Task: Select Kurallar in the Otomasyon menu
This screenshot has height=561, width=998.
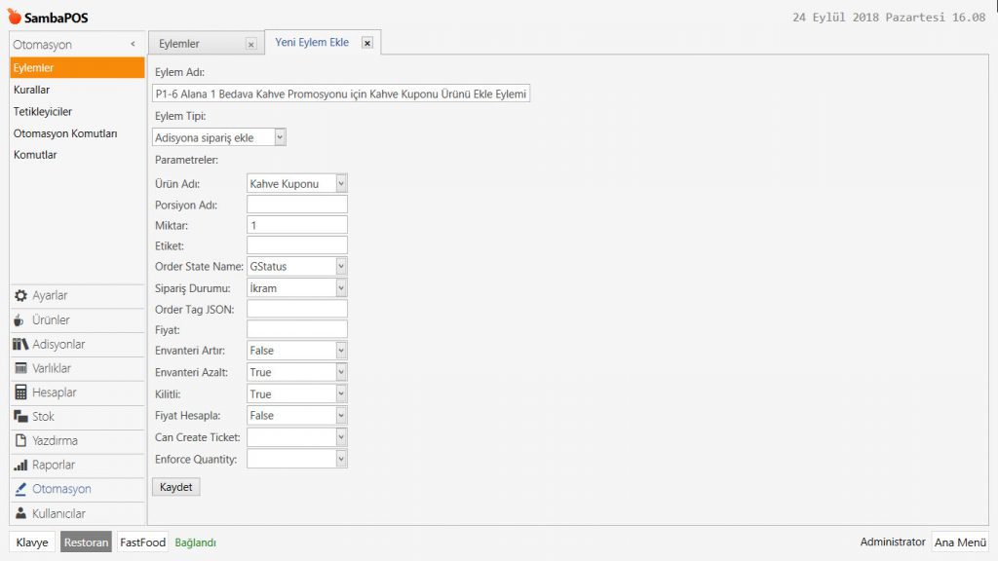Action: coord(32,90)
